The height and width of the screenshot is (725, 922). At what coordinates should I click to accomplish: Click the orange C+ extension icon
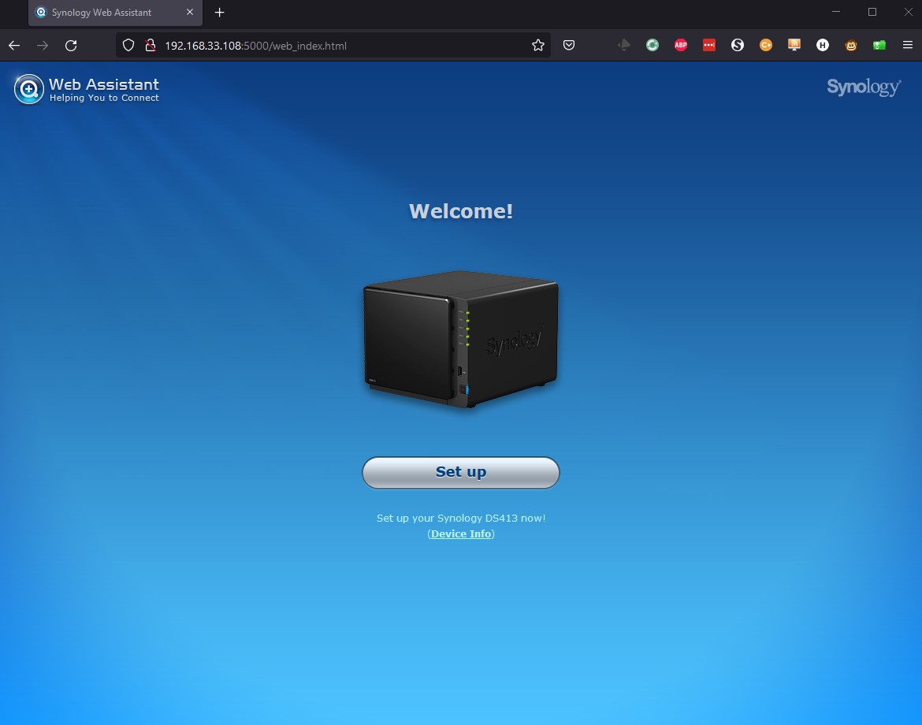766,46
